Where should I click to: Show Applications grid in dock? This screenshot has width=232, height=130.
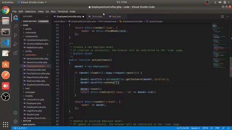click(x=6, y=125)
